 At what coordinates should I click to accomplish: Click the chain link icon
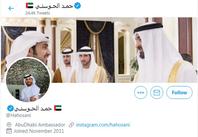click(x=71, y=125)
